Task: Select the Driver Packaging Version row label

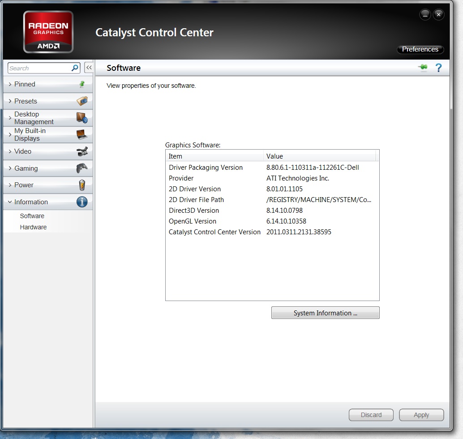Action: [206, 168]
